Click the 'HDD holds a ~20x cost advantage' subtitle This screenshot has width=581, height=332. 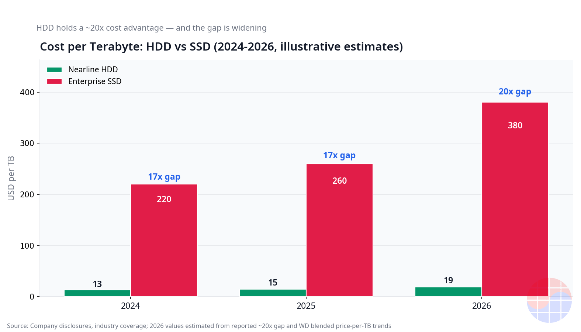click(x=151, y=28)
